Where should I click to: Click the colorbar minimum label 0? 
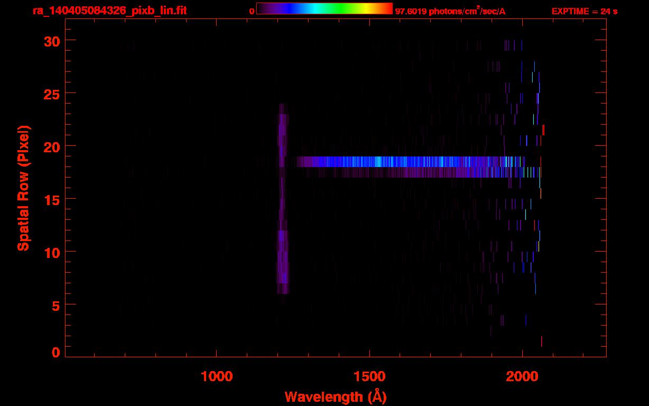(252, 11)
